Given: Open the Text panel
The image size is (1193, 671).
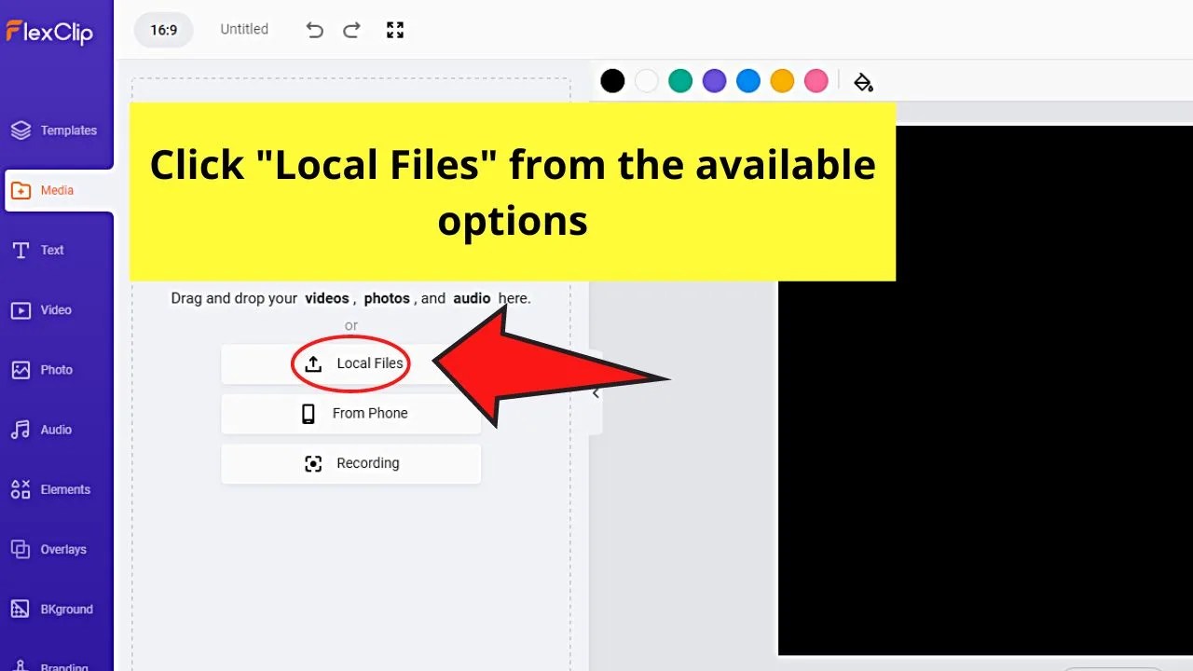Looking at the screenshot, I should (56, 250).
